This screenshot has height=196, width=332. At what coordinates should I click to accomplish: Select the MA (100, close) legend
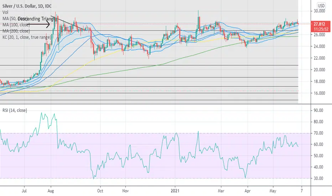tap(16, 25)
